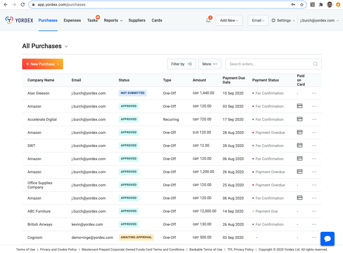
Task: Click the Company Name column header
Action: (41, 80)
